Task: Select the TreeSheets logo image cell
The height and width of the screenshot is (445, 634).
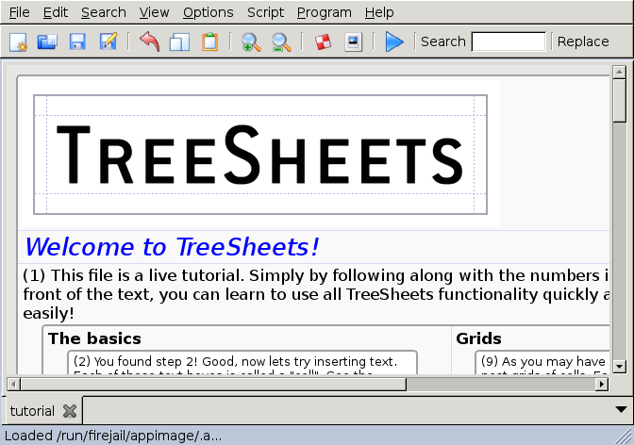Action: (x=260, y=155)
